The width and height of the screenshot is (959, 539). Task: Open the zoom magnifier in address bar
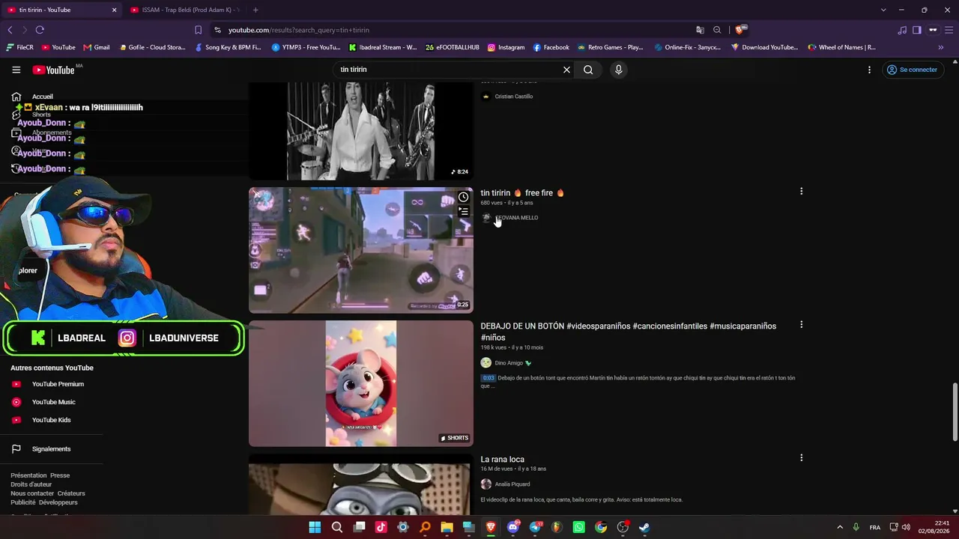[x=717, y=30]
